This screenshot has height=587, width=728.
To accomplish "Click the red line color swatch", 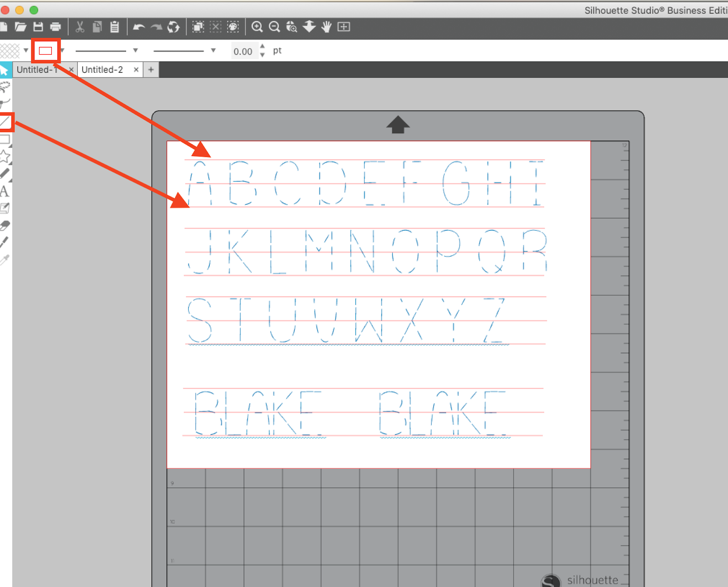I will pos(45,51).
